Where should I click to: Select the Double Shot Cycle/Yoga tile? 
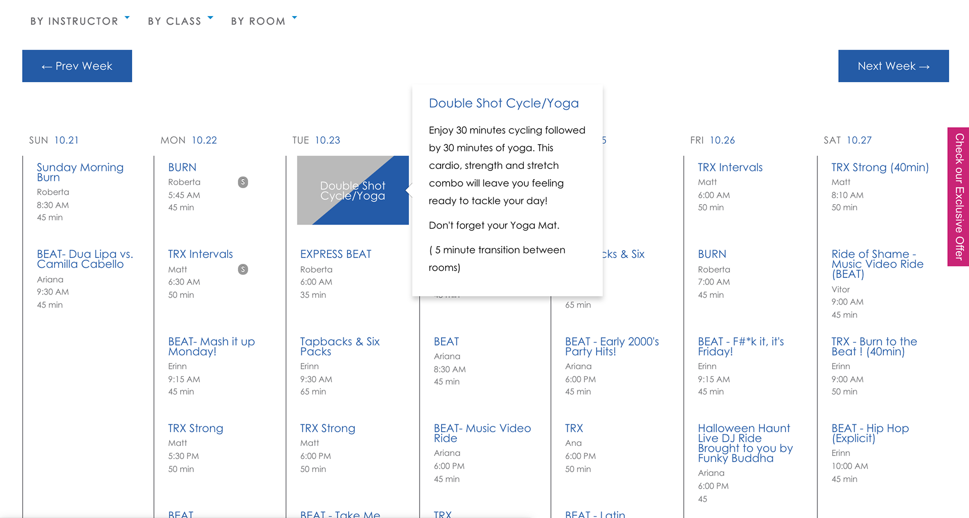(353, 191)
